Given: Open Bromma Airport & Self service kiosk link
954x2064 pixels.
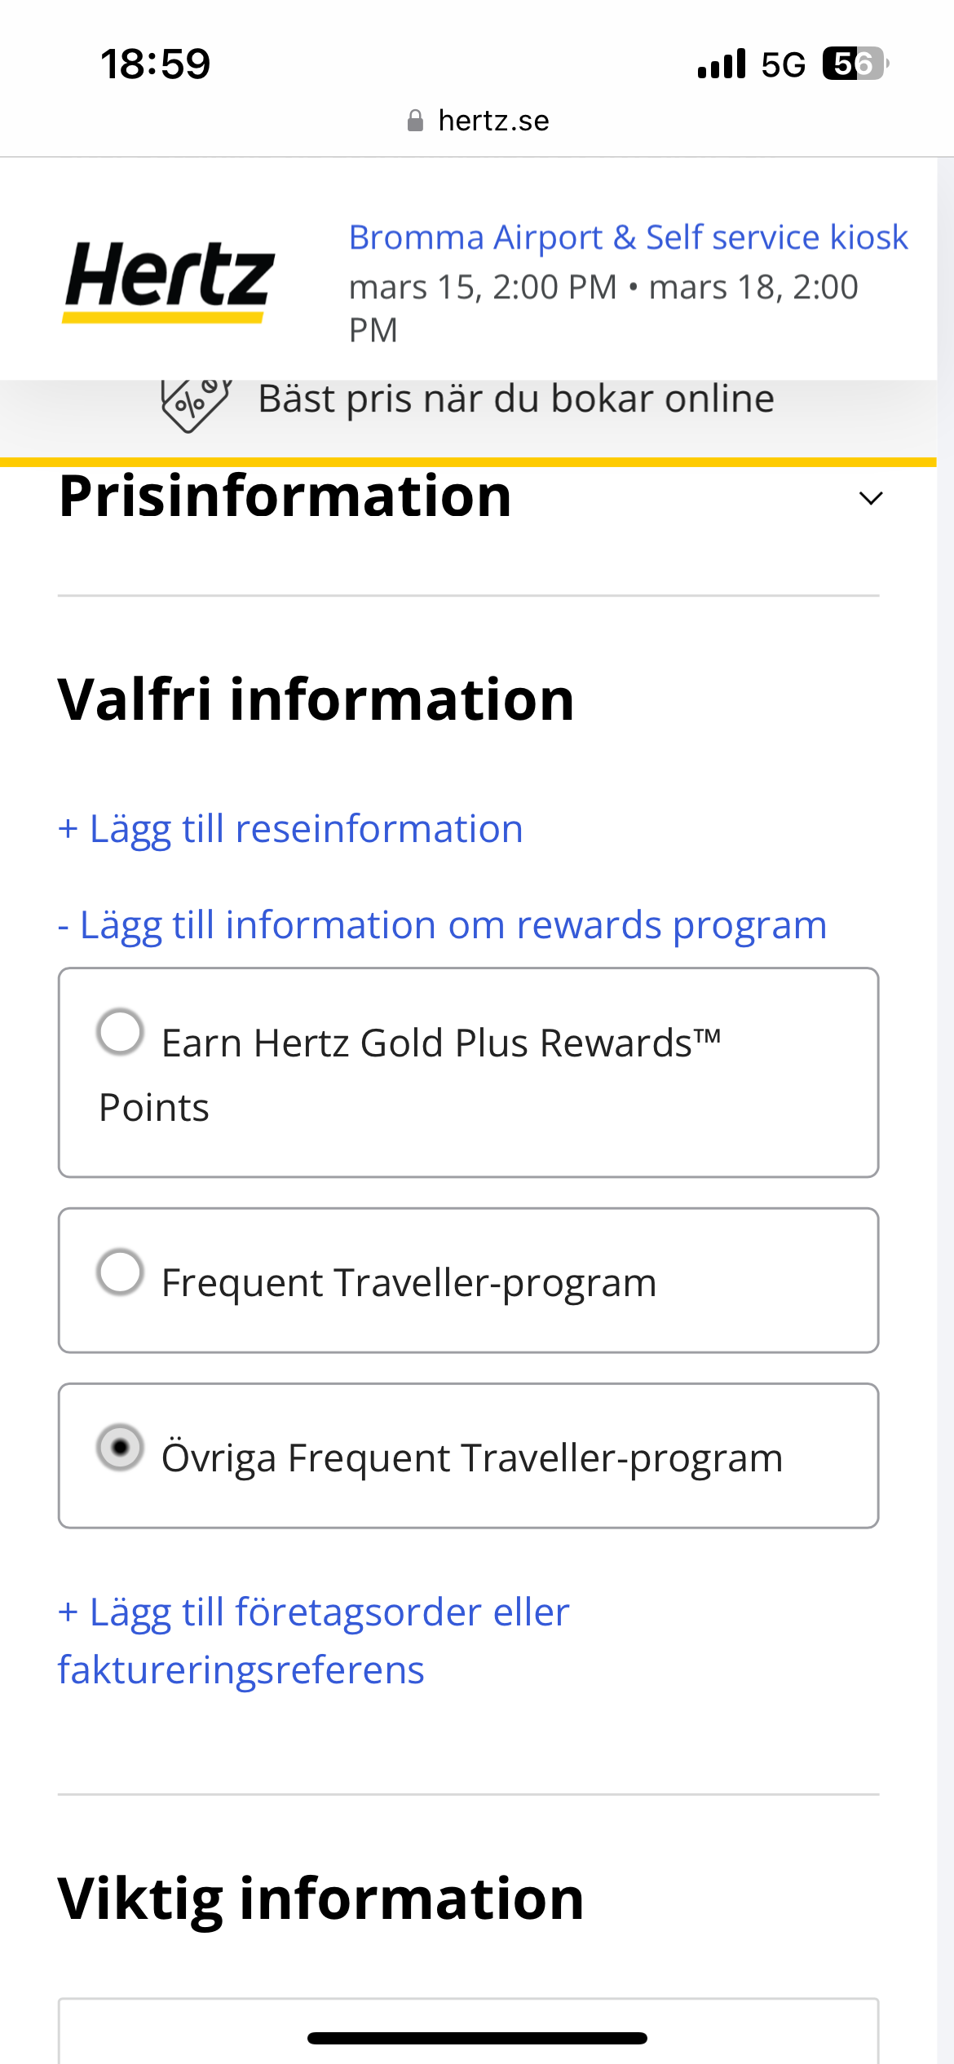Looking at the screenshot, I should (628, 237).
